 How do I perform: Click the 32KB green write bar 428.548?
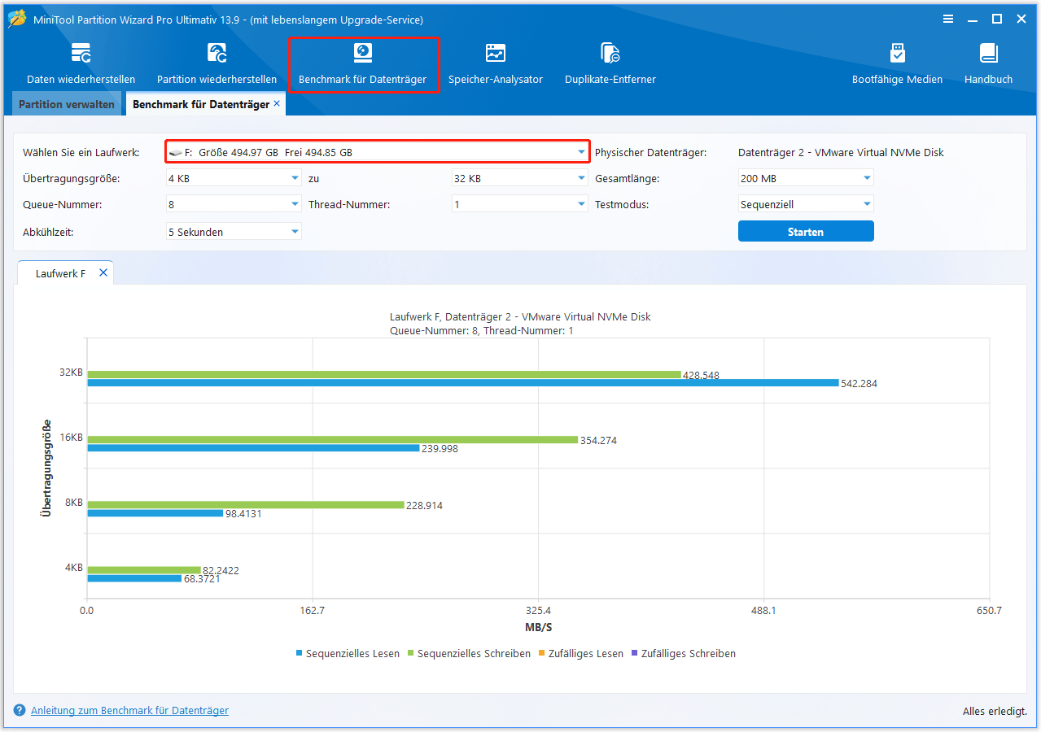tap(384, 375)
